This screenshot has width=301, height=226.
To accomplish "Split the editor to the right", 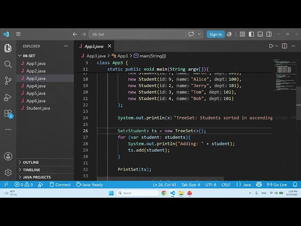I will (285, 46).
